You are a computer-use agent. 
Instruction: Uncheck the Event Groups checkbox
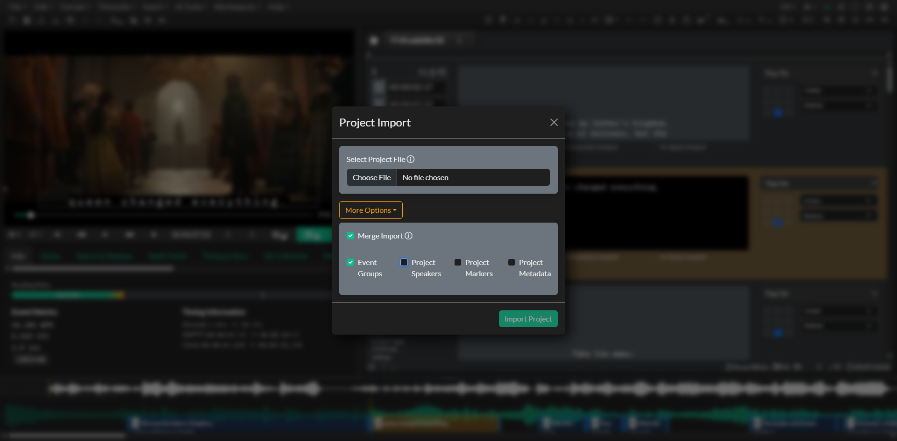tap(350, 262)
